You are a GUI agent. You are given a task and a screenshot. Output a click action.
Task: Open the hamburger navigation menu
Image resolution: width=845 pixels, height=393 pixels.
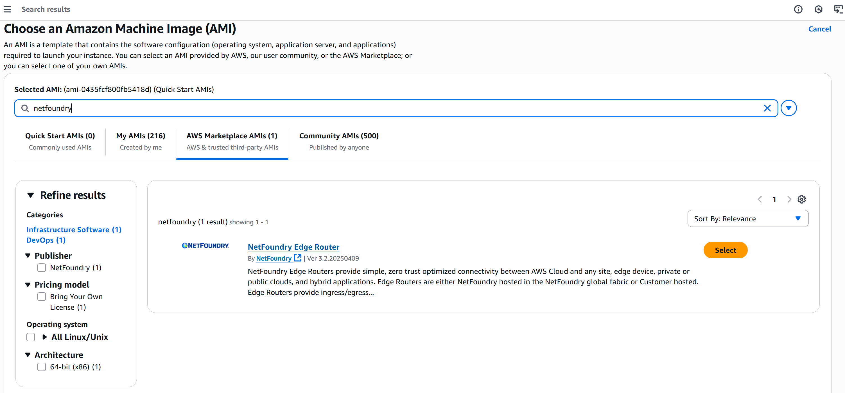[7, 9]
